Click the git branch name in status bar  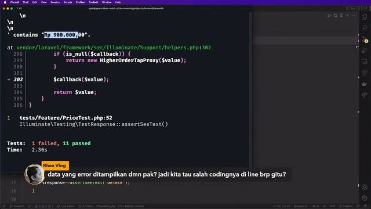(17, 206)
